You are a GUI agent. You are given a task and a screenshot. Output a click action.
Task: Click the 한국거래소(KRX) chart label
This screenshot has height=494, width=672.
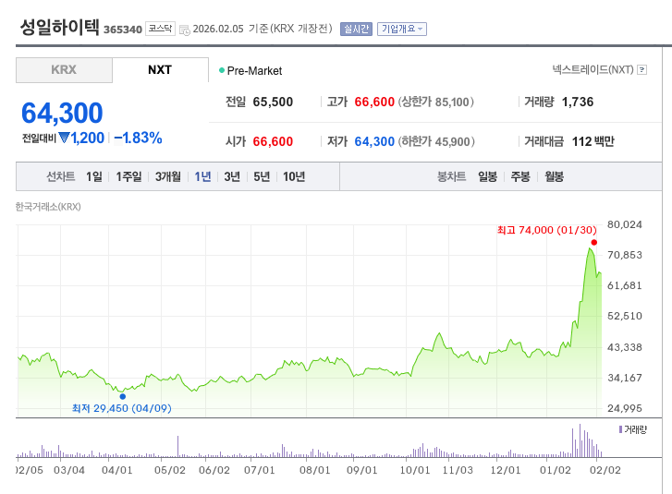click(x=48, y=207)
